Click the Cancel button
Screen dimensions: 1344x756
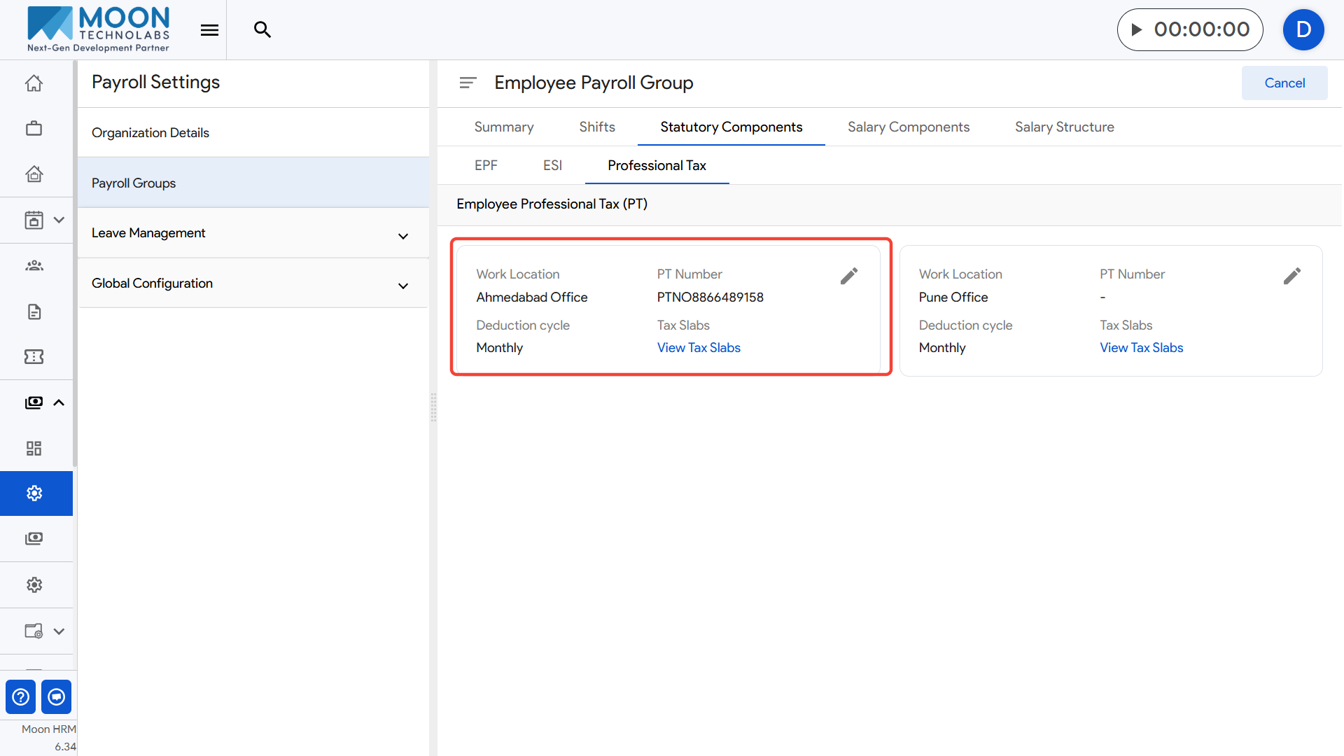[x=1284, y=83]
